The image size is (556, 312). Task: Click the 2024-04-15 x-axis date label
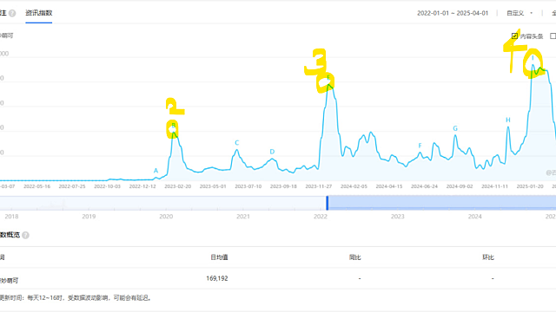pos(389,186)
